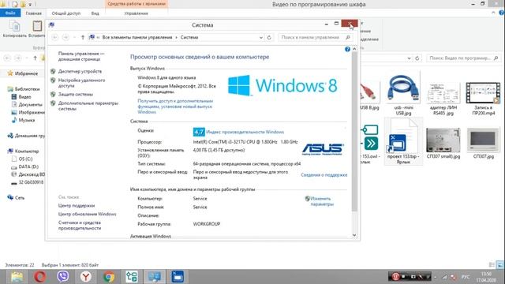Click up arrow in Система window navigation
Screen dimensions: 505x284
coord(83,37)
